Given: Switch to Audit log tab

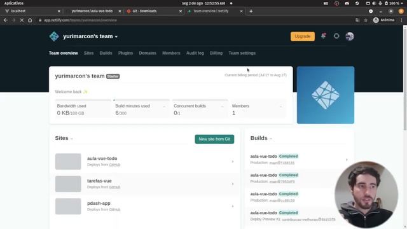Looking at the screenshot, I should pyautogui.click(x=195, y=53).
